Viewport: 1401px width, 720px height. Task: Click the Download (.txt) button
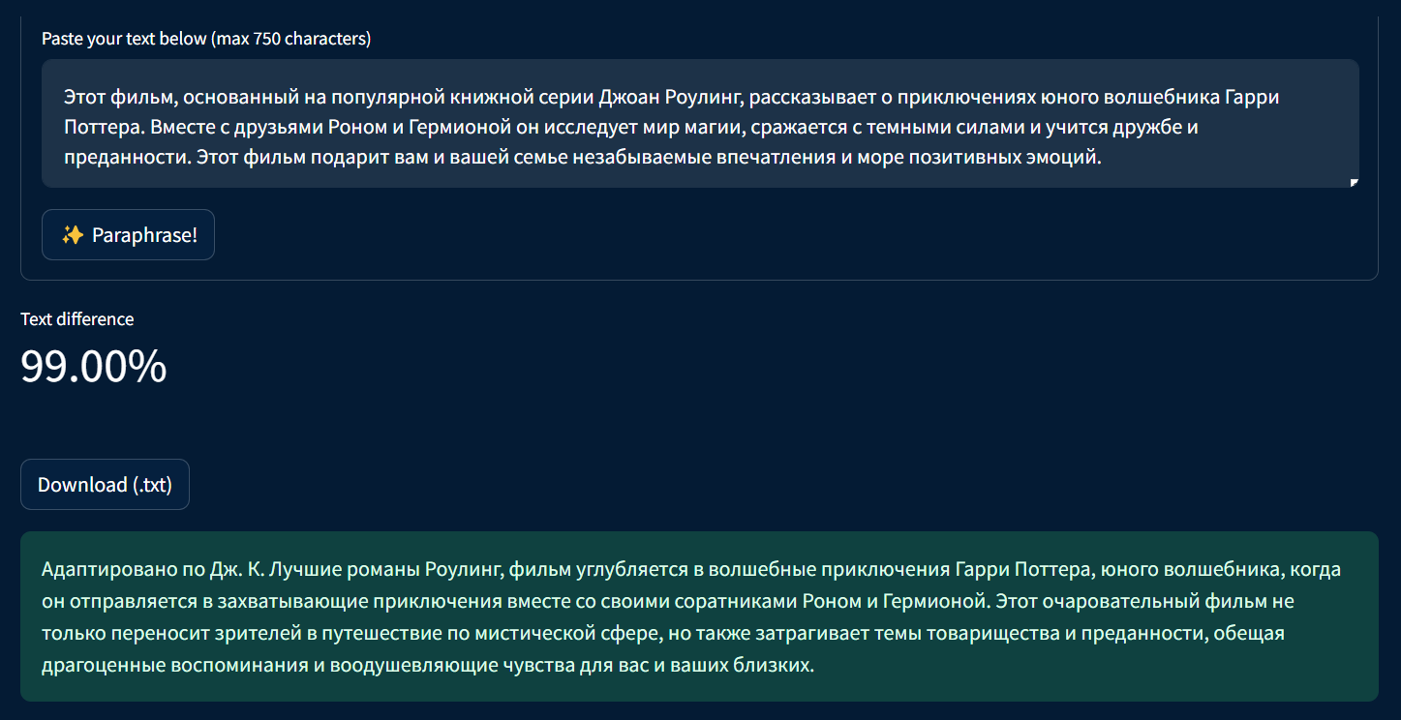click(105, 484)
